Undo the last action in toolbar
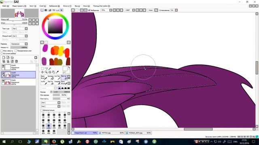 click(73, 10)
